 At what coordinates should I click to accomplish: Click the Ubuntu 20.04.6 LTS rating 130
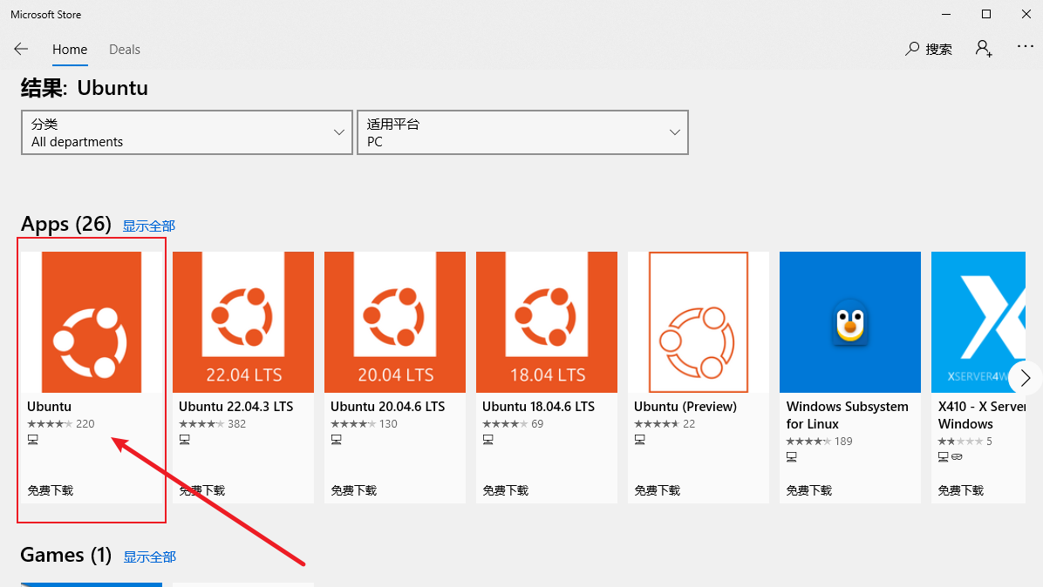(364, 423)
